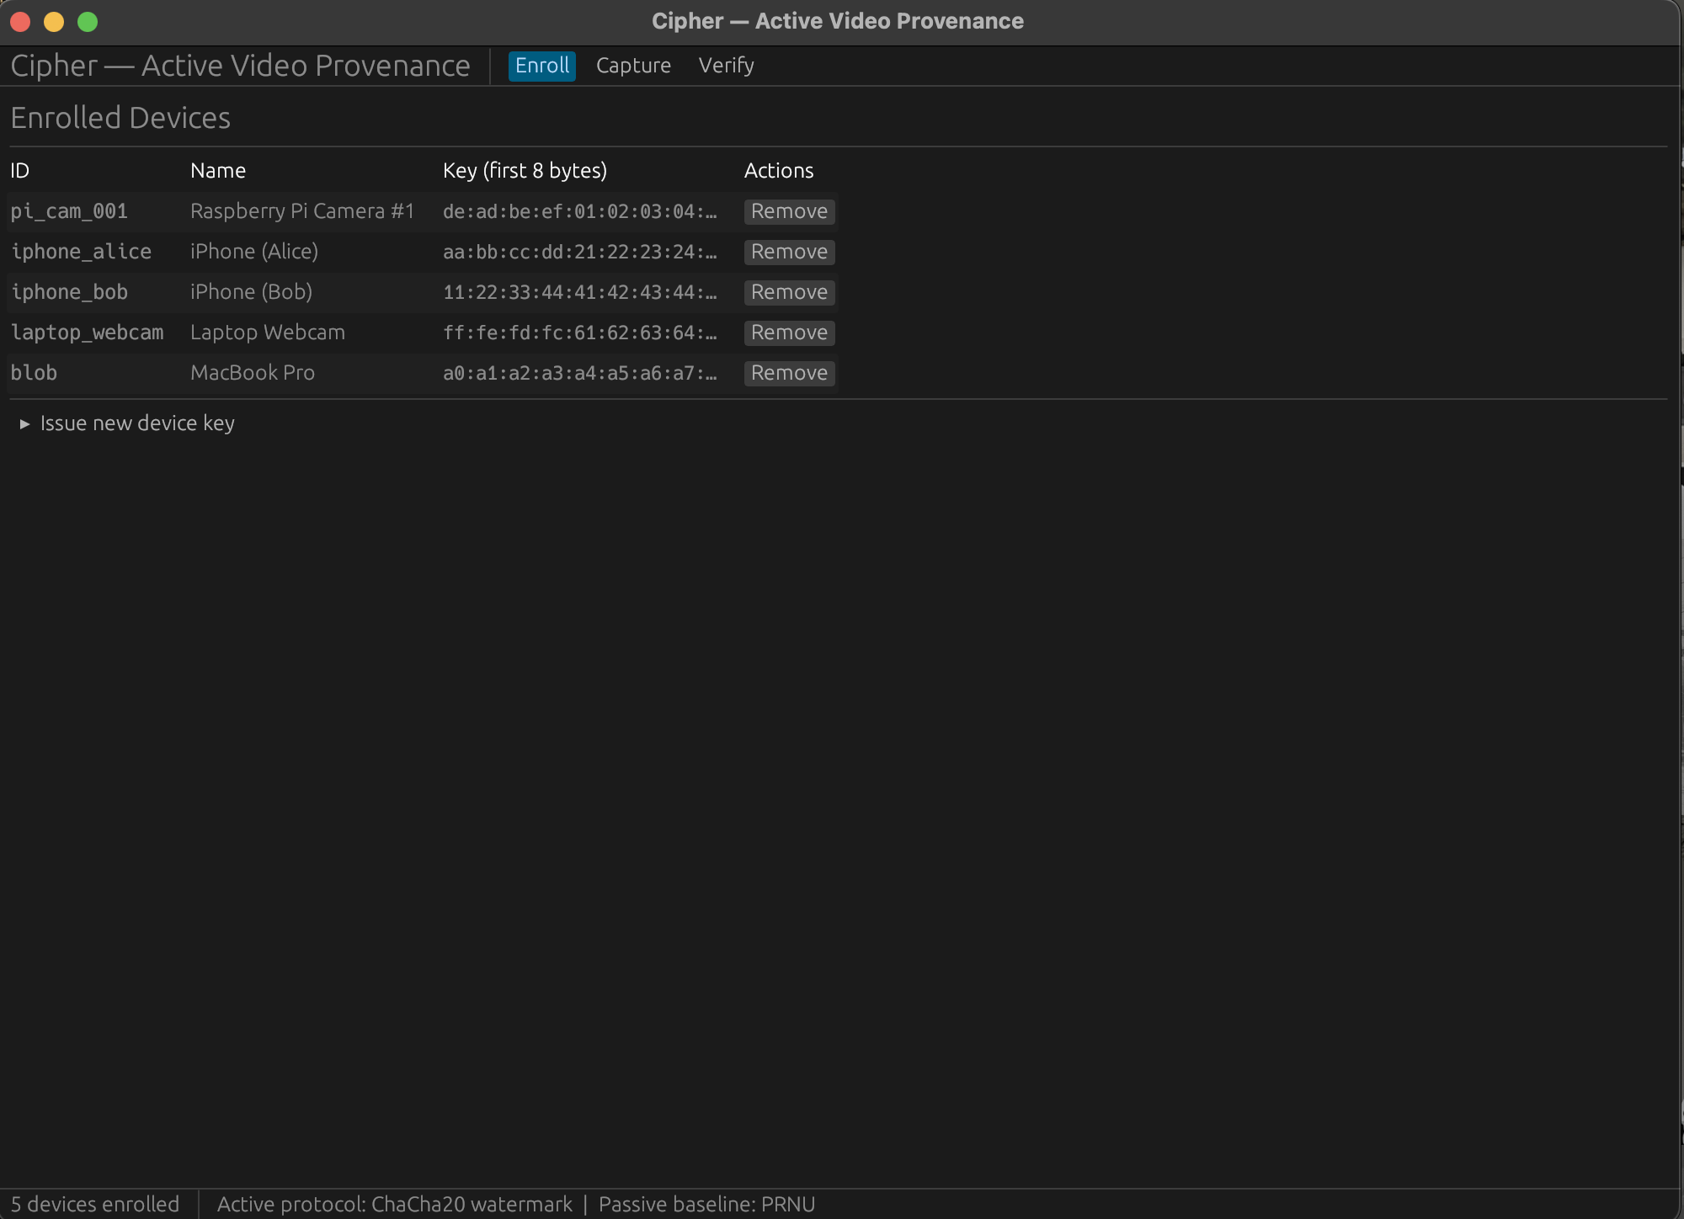Click the ID column header
This screenshot has height=1219, width=1684.
coord(20,171)
